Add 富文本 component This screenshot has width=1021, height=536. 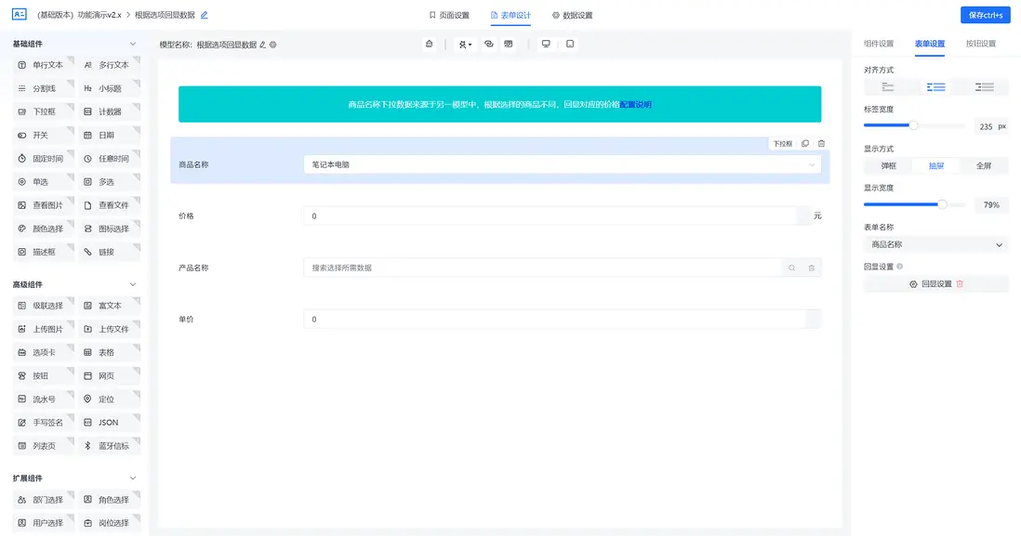(x=110, y=306)
